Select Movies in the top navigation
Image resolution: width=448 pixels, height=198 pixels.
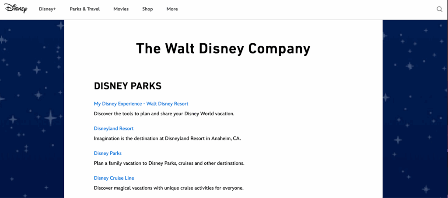[x=121, y=9]
